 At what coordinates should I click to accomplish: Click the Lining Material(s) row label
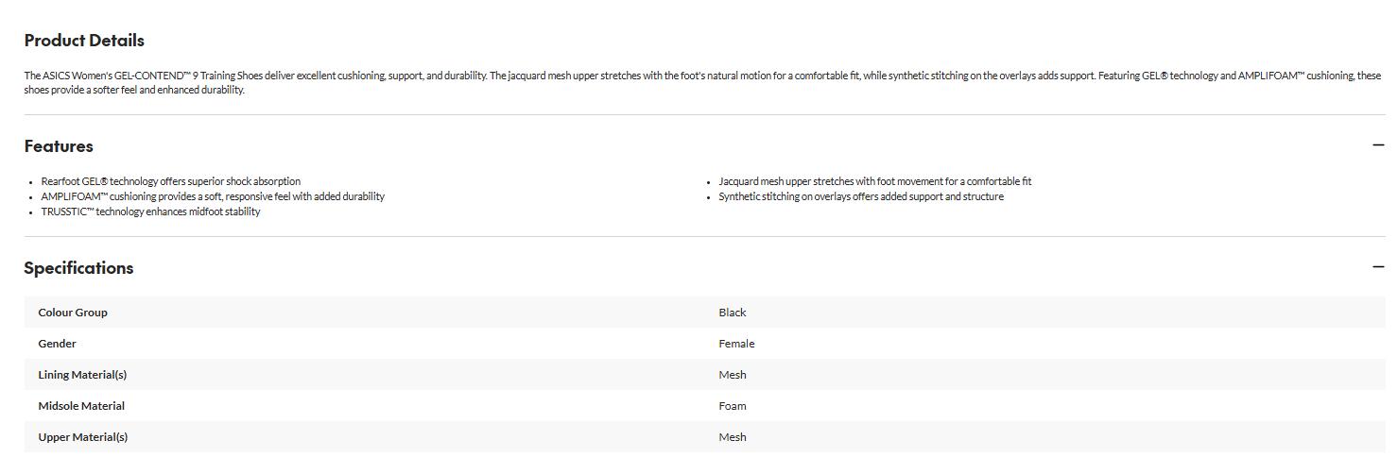(82, 375)
